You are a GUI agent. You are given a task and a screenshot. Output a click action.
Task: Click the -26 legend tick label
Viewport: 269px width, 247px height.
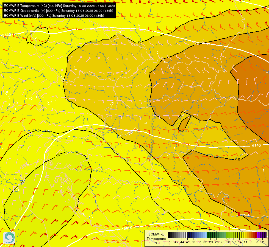pos(216,242)
